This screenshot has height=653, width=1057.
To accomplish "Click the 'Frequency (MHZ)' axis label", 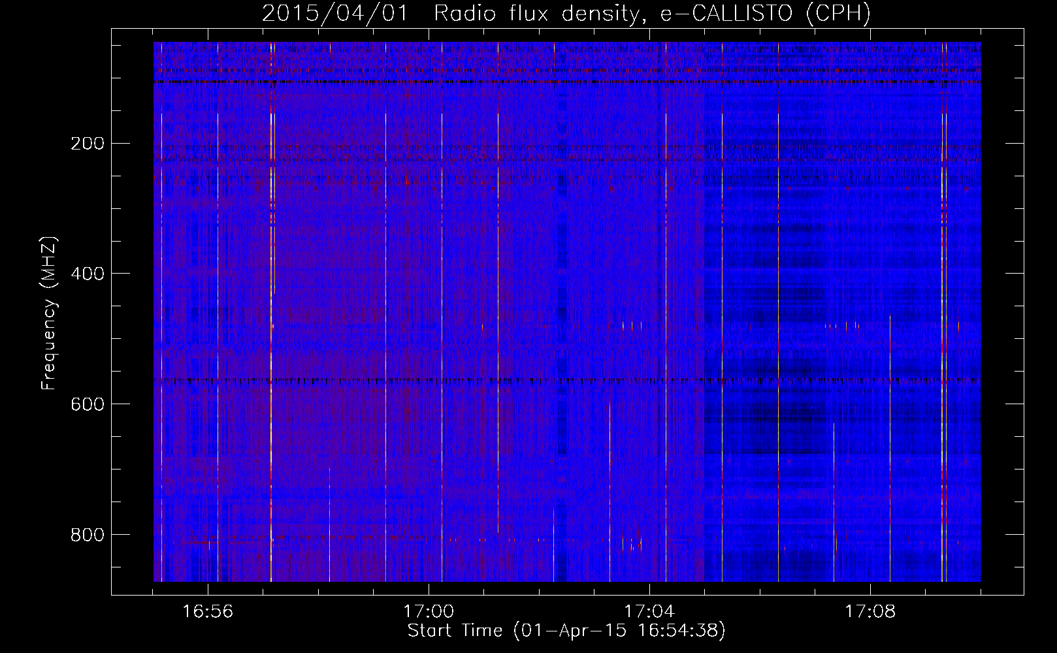I will pyautogui.click(x=49, y=313).
